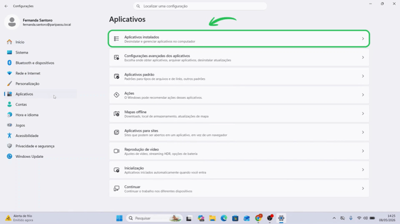Image resolution: width=400 pixels, height=224 pixels.
Task: Click the Personalização brush icon
Action: tap(10, 83)
